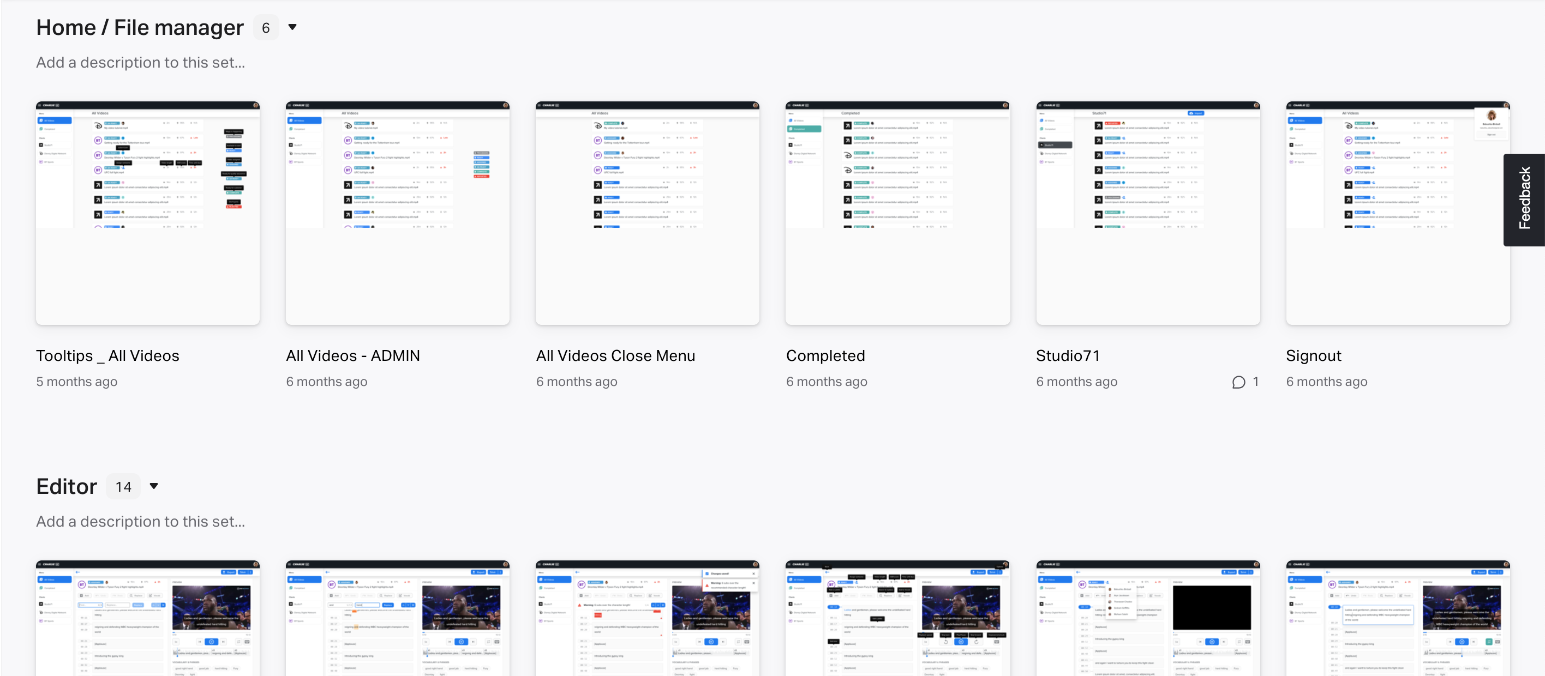Open the Feedback side tab
This screenshot has height=676, width=1545.
coord(1524,199)
